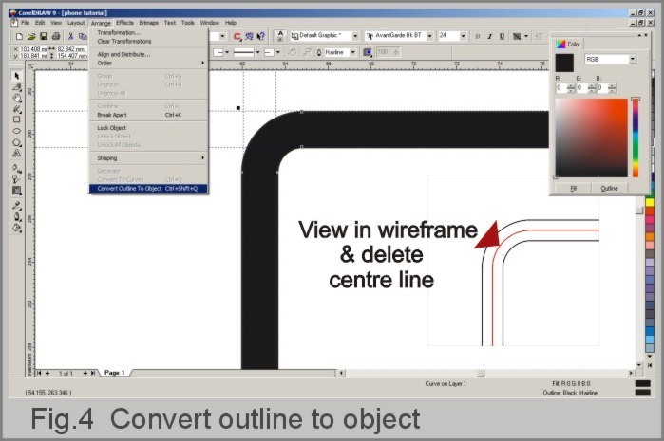Expand the Default Graphic style dropdown
This screenshot has width=664, height=441.
point(355,36)
